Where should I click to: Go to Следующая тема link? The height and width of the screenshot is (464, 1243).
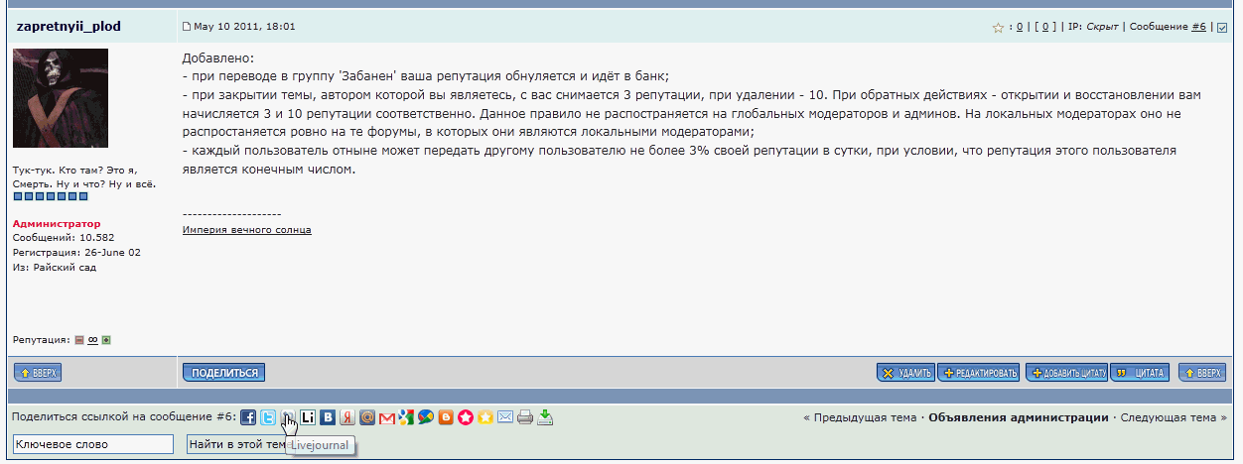1174,417
